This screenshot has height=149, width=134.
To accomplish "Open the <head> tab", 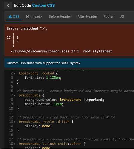I will 34,16.
